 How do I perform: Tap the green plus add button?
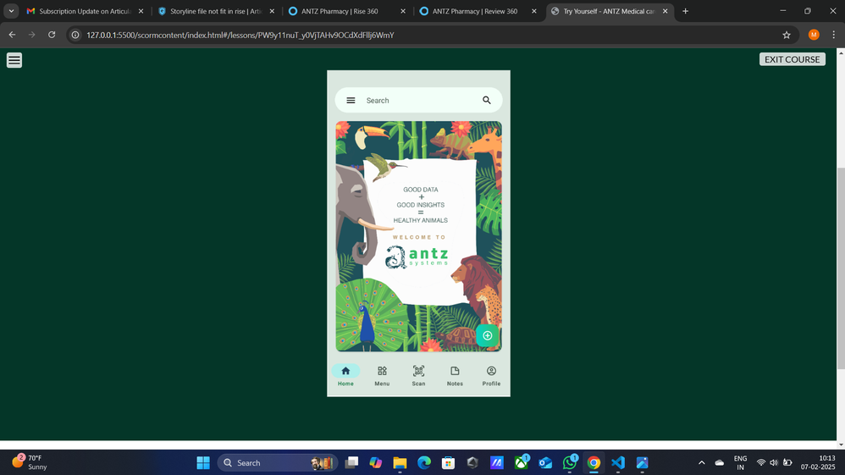tap(487, 335)
